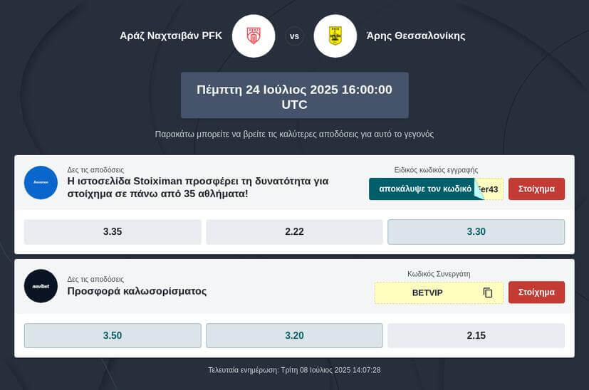Click Novibet's red Στοίχημα button

point(536,292)
